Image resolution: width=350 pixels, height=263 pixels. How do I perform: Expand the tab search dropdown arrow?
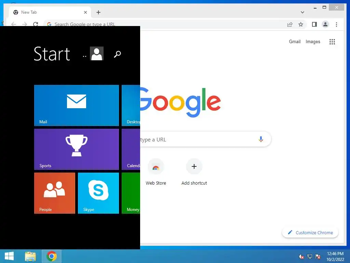pyautogui.click(x=302, y=12)
